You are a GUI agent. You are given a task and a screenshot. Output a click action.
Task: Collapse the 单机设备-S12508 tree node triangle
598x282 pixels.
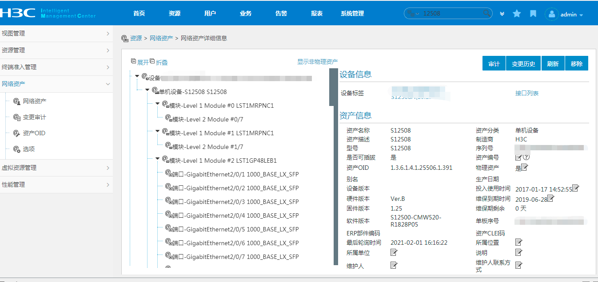[148, 90]
